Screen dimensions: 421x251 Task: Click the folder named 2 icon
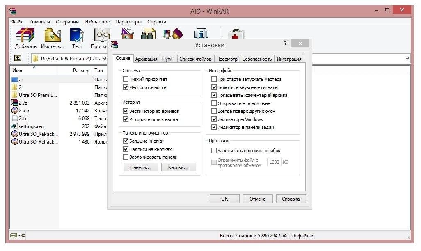[15, 87]
